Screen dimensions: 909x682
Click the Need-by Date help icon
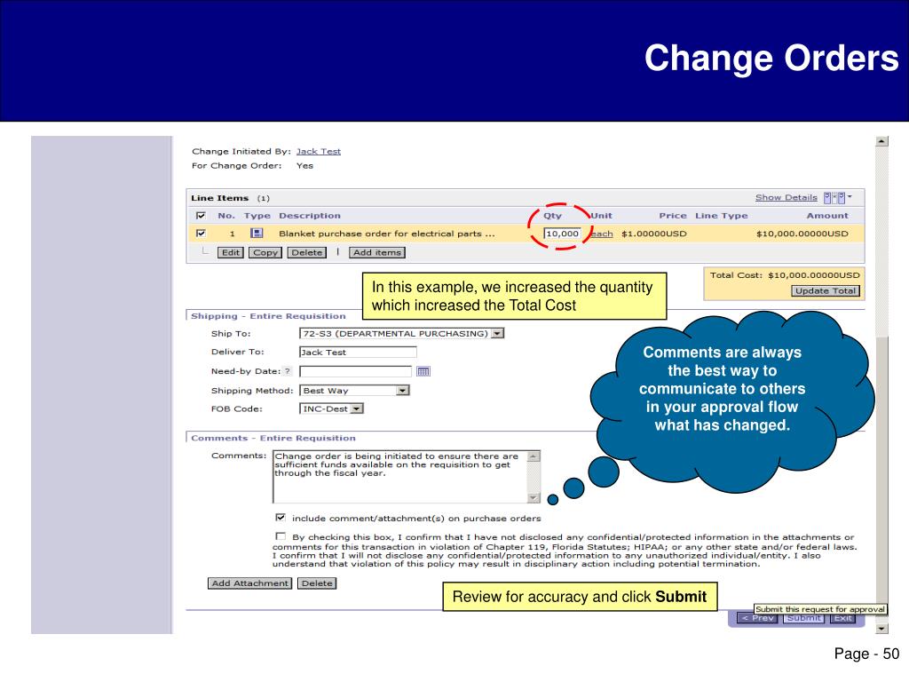coord(287,371)
